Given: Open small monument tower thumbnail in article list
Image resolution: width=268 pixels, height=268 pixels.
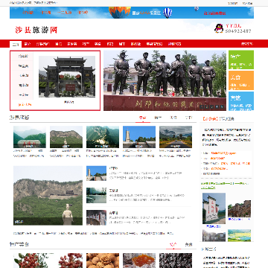Looking at the screenshot, I should click(x=96, y=173).
